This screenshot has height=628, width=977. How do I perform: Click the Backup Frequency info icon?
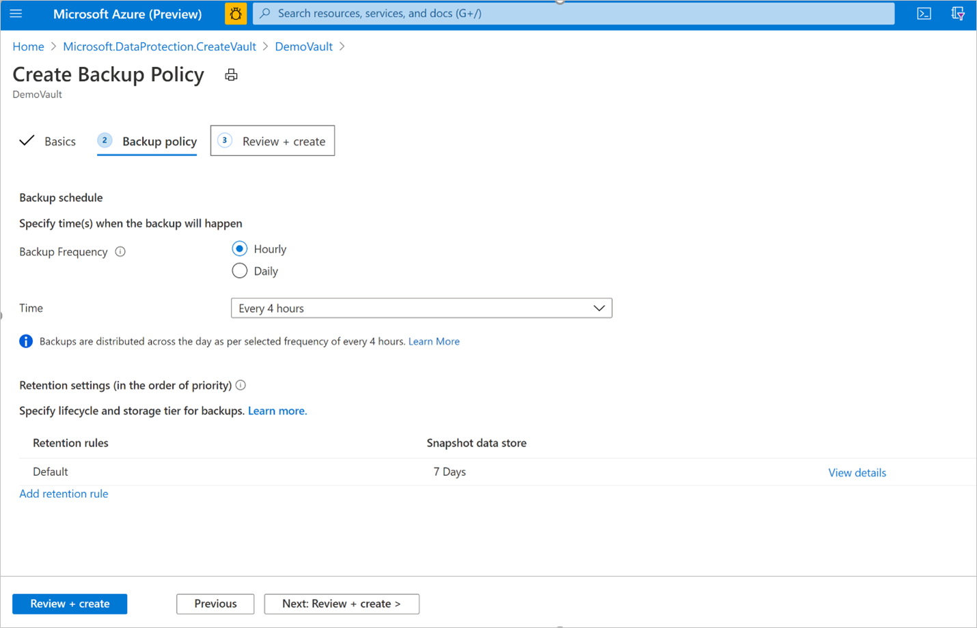[120, 252]
